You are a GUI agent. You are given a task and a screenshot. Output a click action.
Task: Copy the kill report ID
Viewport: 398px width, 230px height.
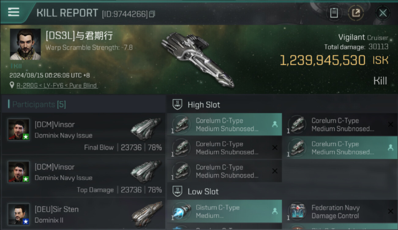point(152,14)
